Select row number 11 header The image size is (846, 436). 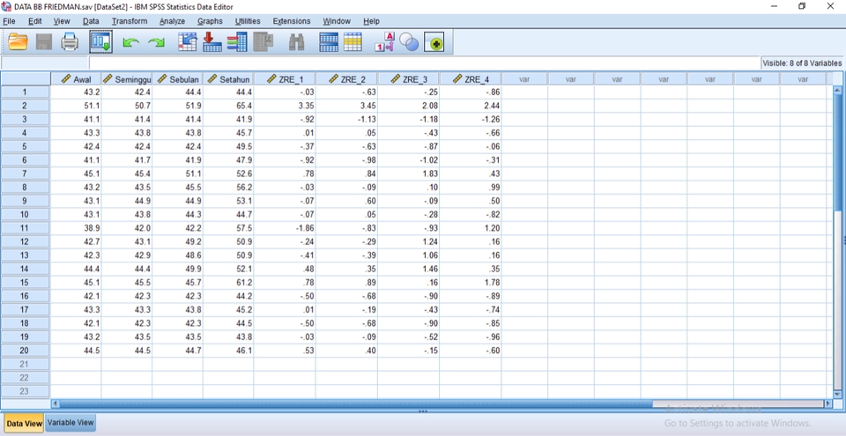[x=25, y=228]
